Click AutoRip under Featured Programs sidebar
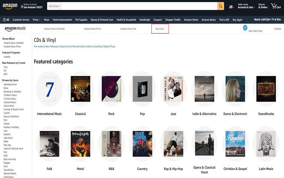 pos(7,57)
